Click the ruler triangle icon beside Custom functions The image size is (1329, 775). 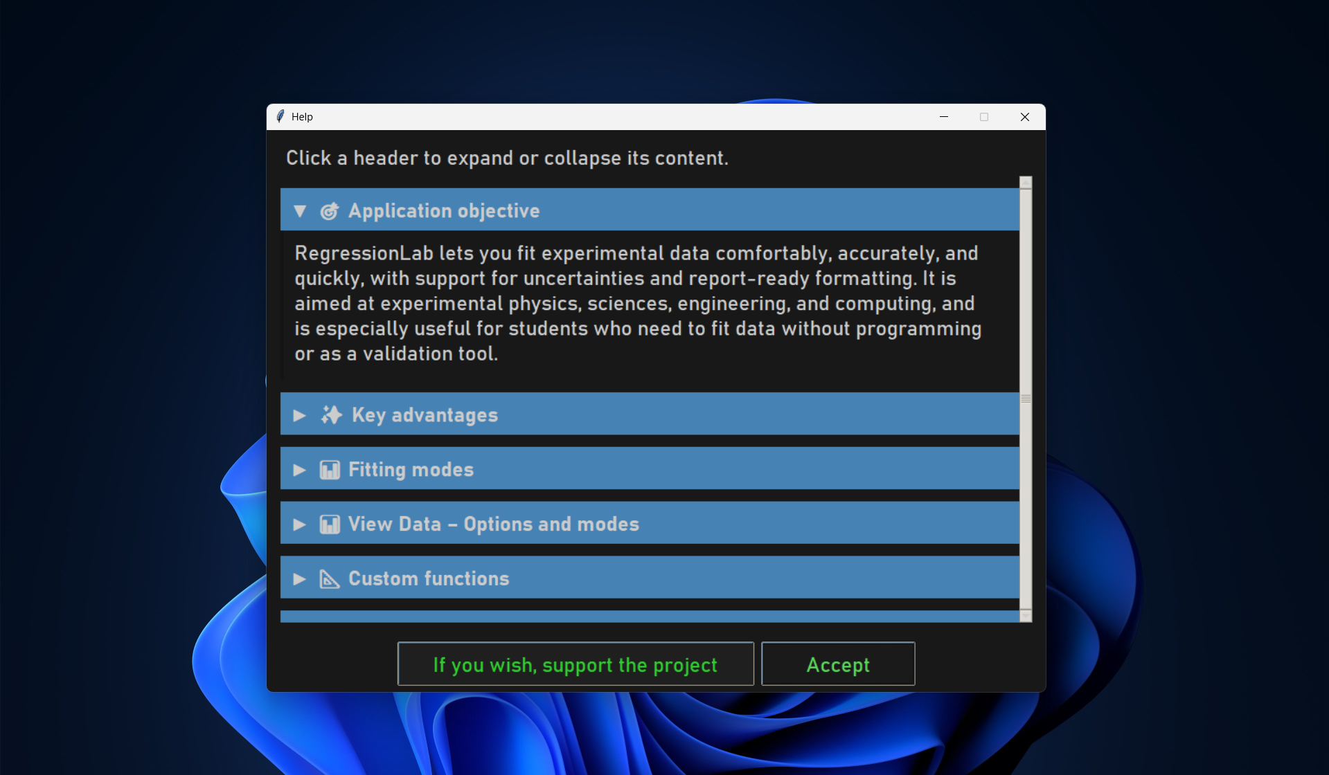point(330,579)
